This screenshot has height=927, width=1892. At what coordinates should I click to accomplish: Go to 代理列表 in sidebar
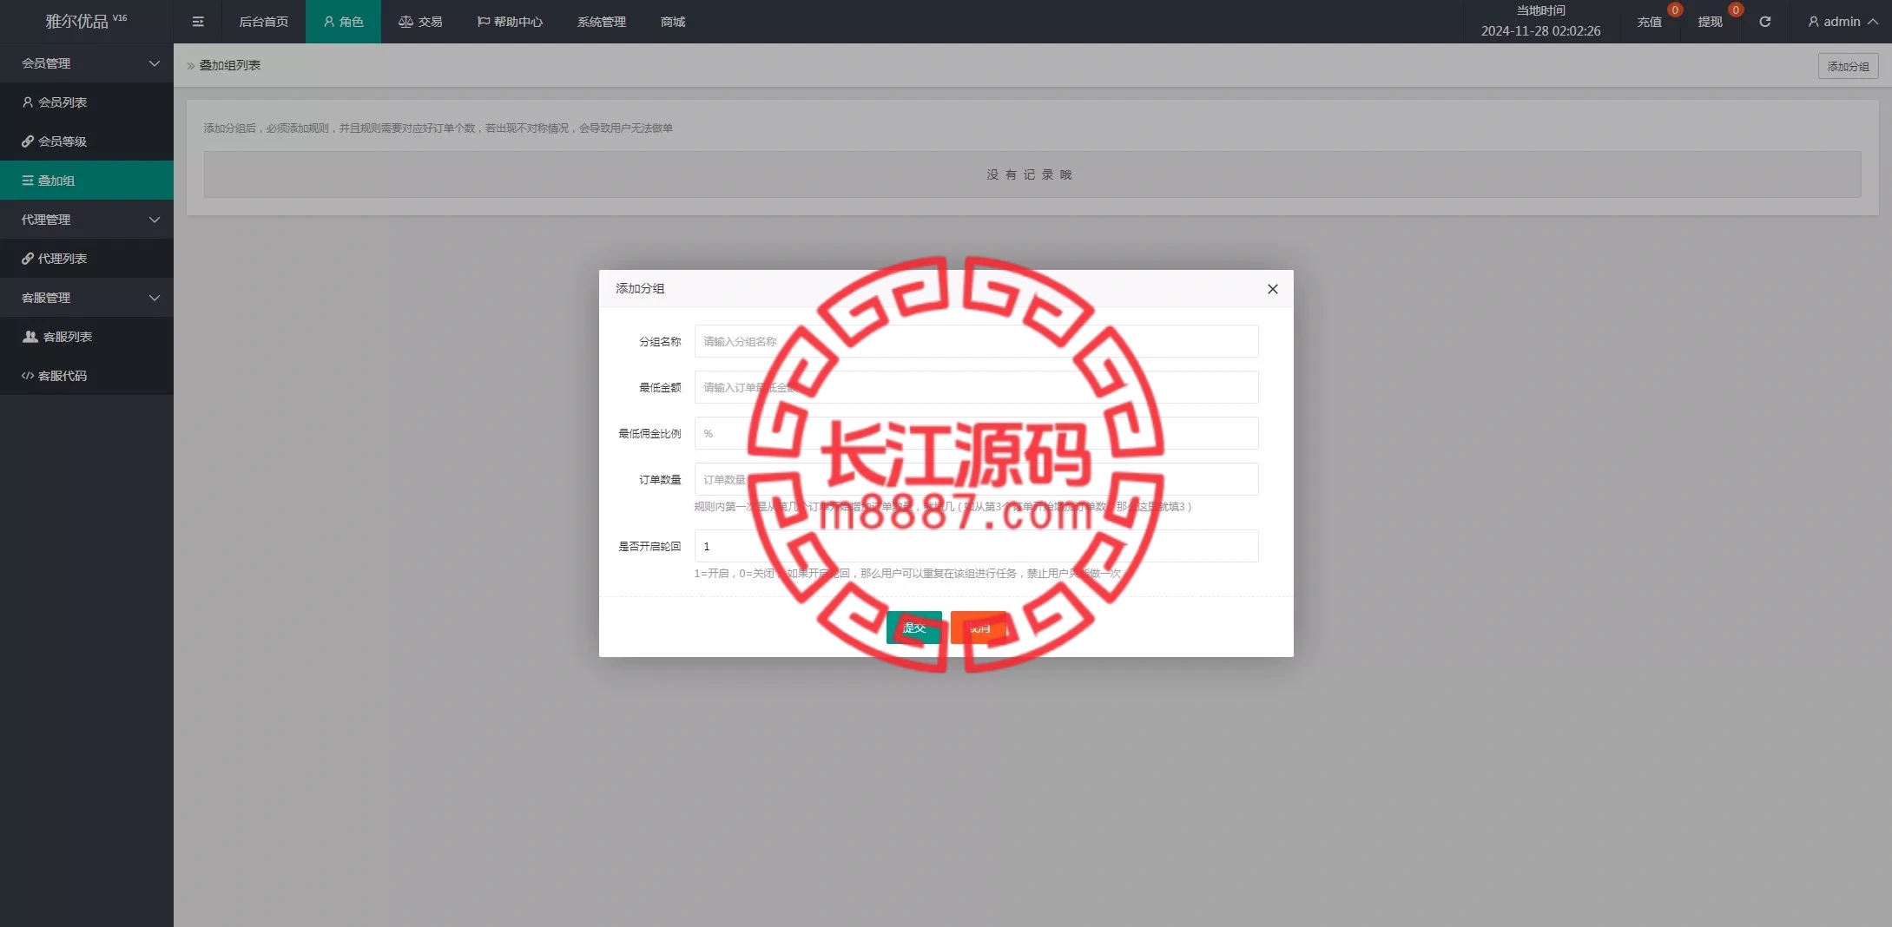[x=87, y=259]
